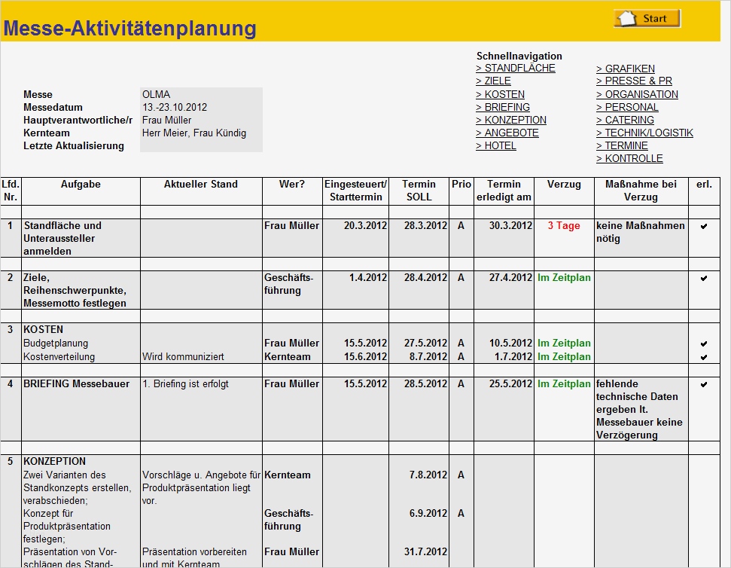Select the 'BRIEFING Messebauer' task cell
This screenshot has width=731, height=568.
81,409
